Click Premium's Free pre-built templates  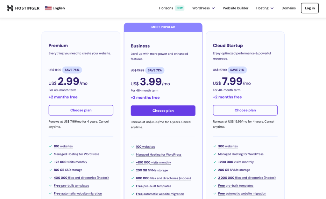tap(71, 186)
